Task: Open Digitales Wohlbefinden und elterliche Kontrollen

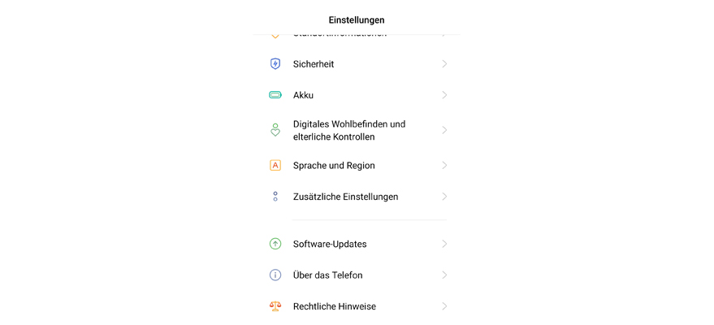Action: 349,130
